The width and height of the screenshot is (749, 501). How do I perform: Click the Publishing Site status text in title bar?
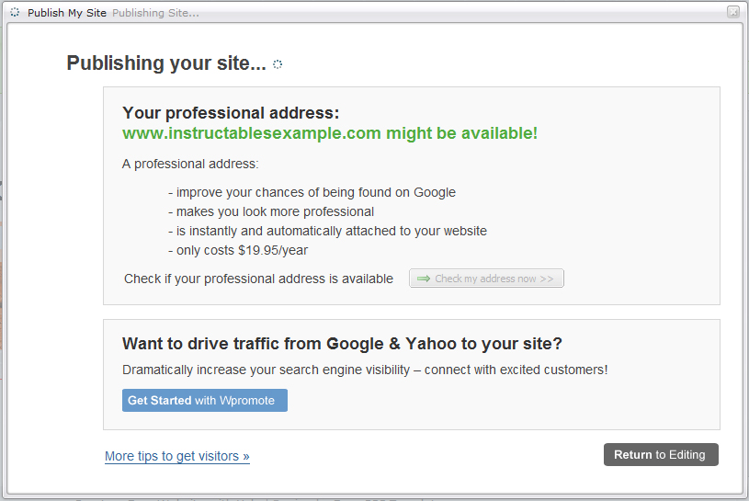155,13
